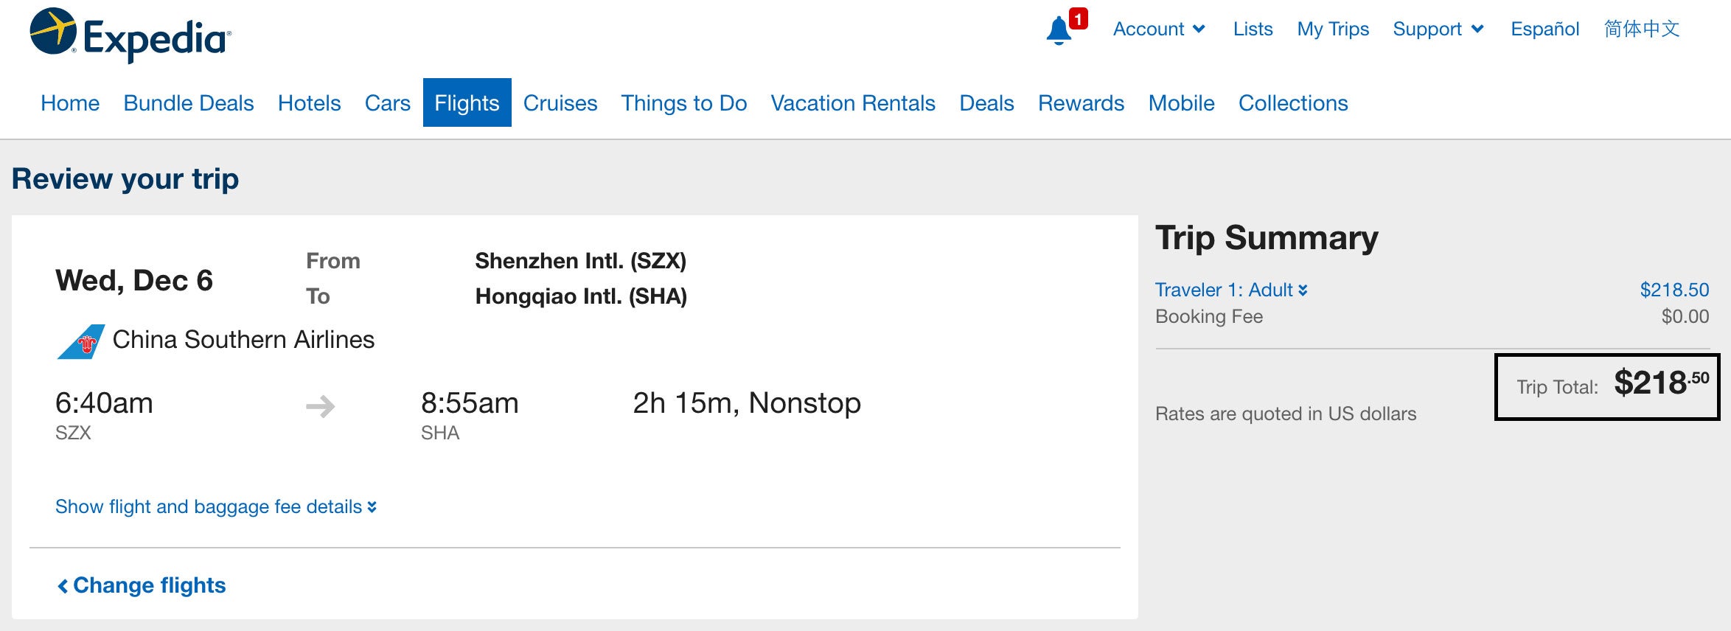Expand the Account dropdown
Screen dimensions: 1731x631
pyautogui.click(x=1159, y=29)
